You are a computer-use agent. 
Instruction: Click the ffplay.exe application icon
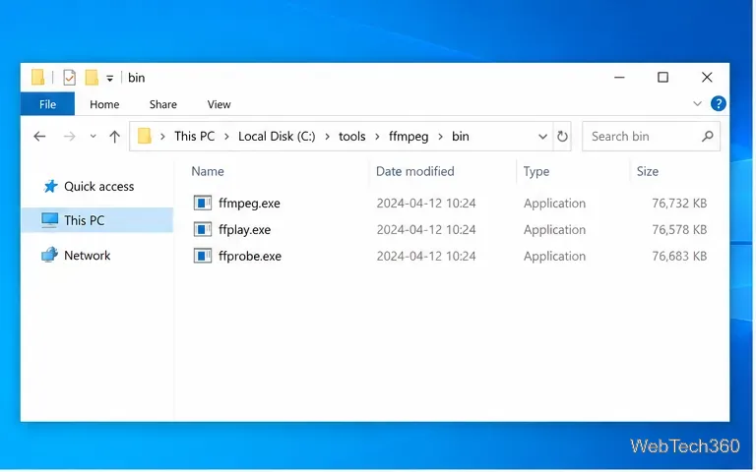click(203, 229)
